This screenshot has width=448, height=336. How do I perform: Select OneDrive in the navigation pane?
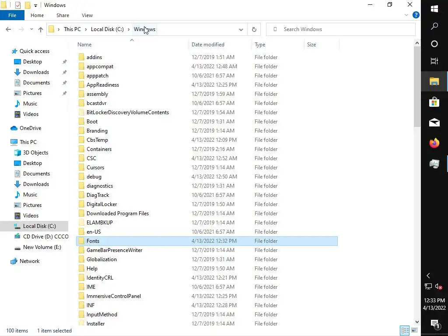click(30, 128)
